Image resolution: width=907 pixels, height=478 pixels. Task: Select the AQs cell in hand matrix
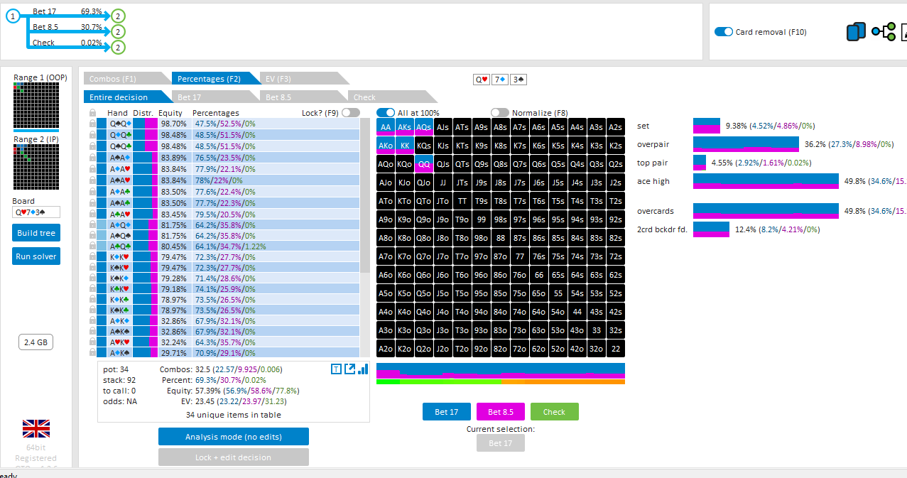click(x=424, y=127)
